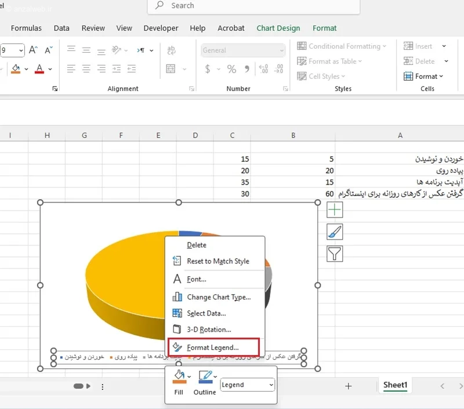Switch to the Chart Design tab

click(x=278, y=28)
